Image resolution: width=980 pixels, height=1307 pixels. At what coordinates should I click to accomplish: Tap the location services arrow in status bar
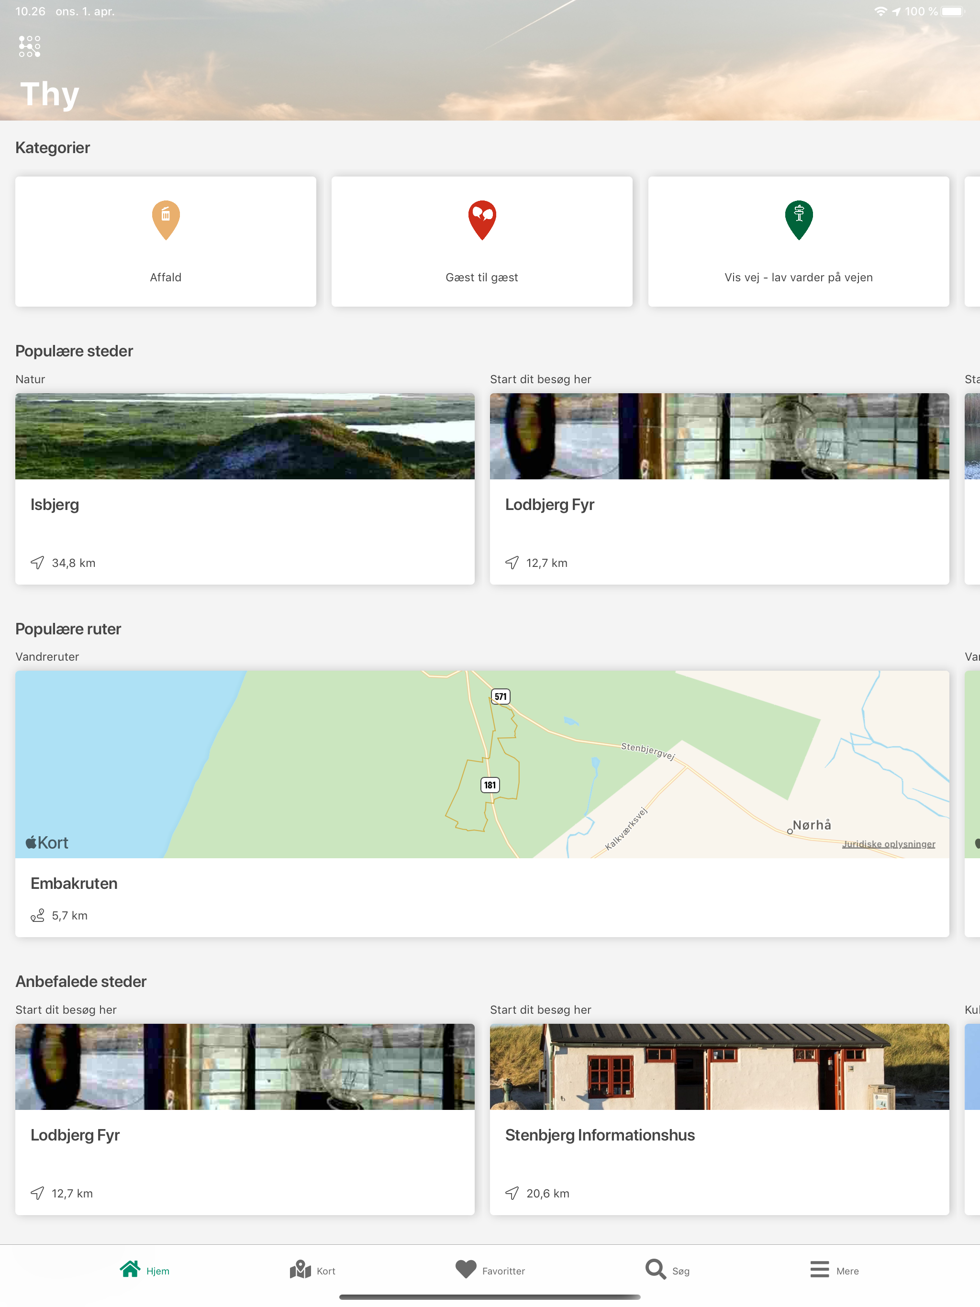(x=896, y=11)
